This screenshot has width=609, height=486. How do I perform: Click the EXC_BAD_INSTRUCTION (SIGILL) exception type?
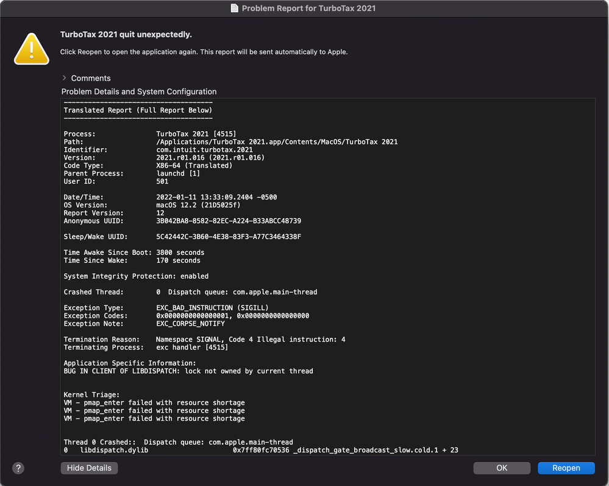pyautogui.click(x=212, y=308)
